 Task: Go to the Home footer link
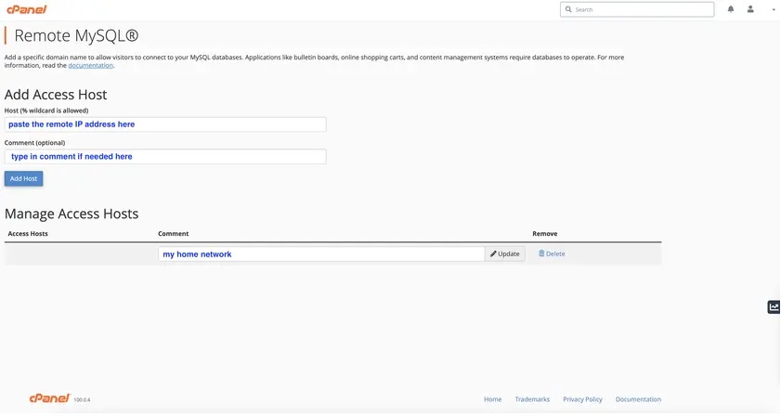pyautogui.click(x=492, y=399)
